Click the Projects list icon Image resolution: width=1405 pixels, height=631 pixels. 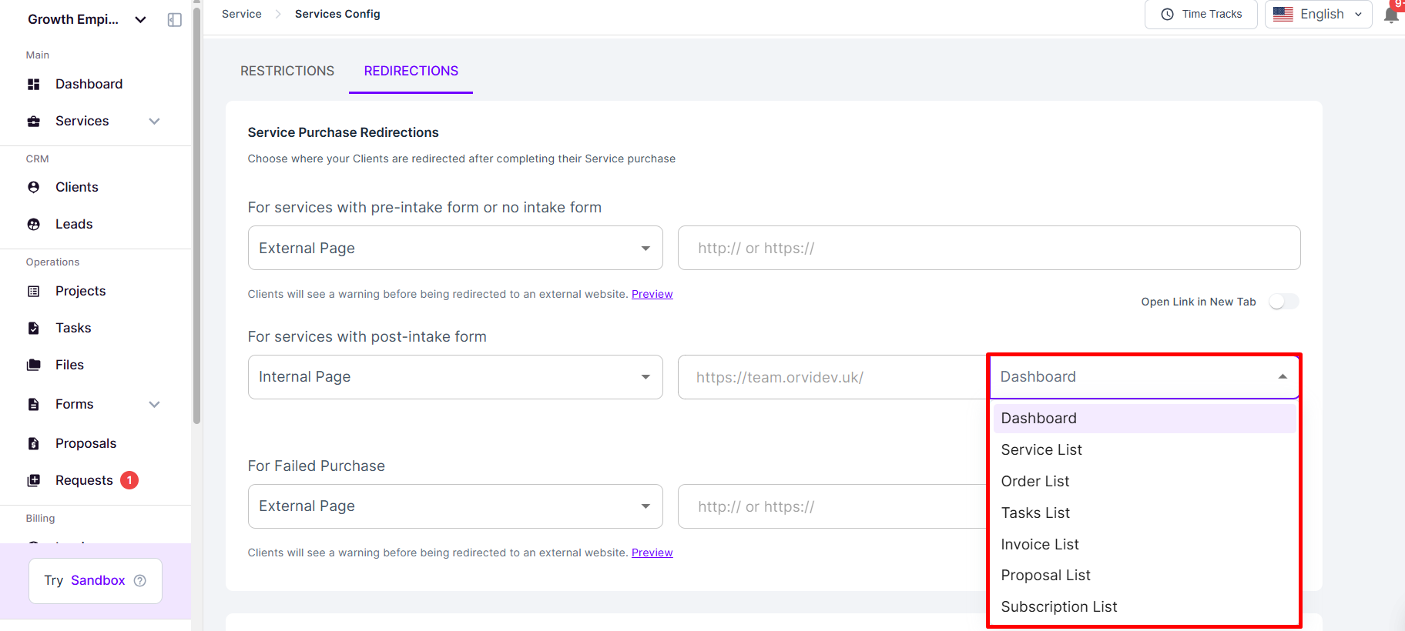click(33, 291)
